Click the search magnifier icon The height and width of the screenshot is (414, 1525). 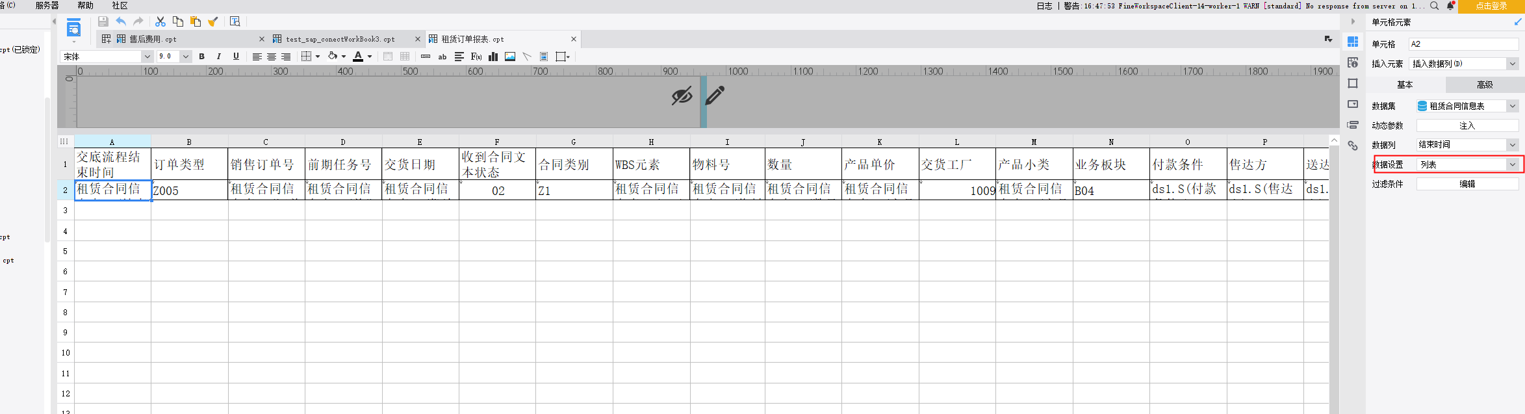click(1434, 6)
